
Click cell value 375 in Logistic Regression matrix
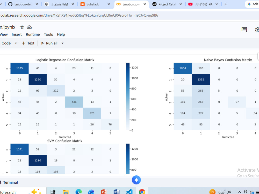(92, 113)
